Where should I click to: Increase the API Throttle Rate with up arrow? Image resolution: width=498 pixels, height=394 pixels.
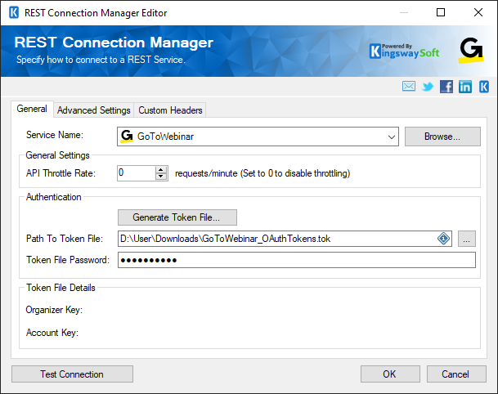[x=161, y=170]
